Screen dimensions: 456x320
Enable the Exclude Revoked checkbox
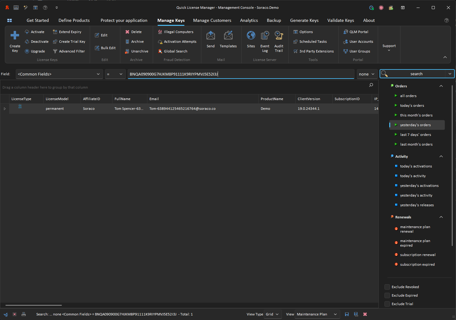[387, 287]
